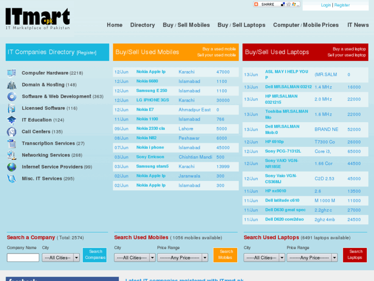Click the Search Companies button

[x=95, y=255]
